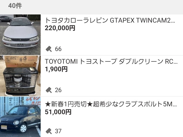
Task: Click the bid count 66
Action: click(58, 49)
